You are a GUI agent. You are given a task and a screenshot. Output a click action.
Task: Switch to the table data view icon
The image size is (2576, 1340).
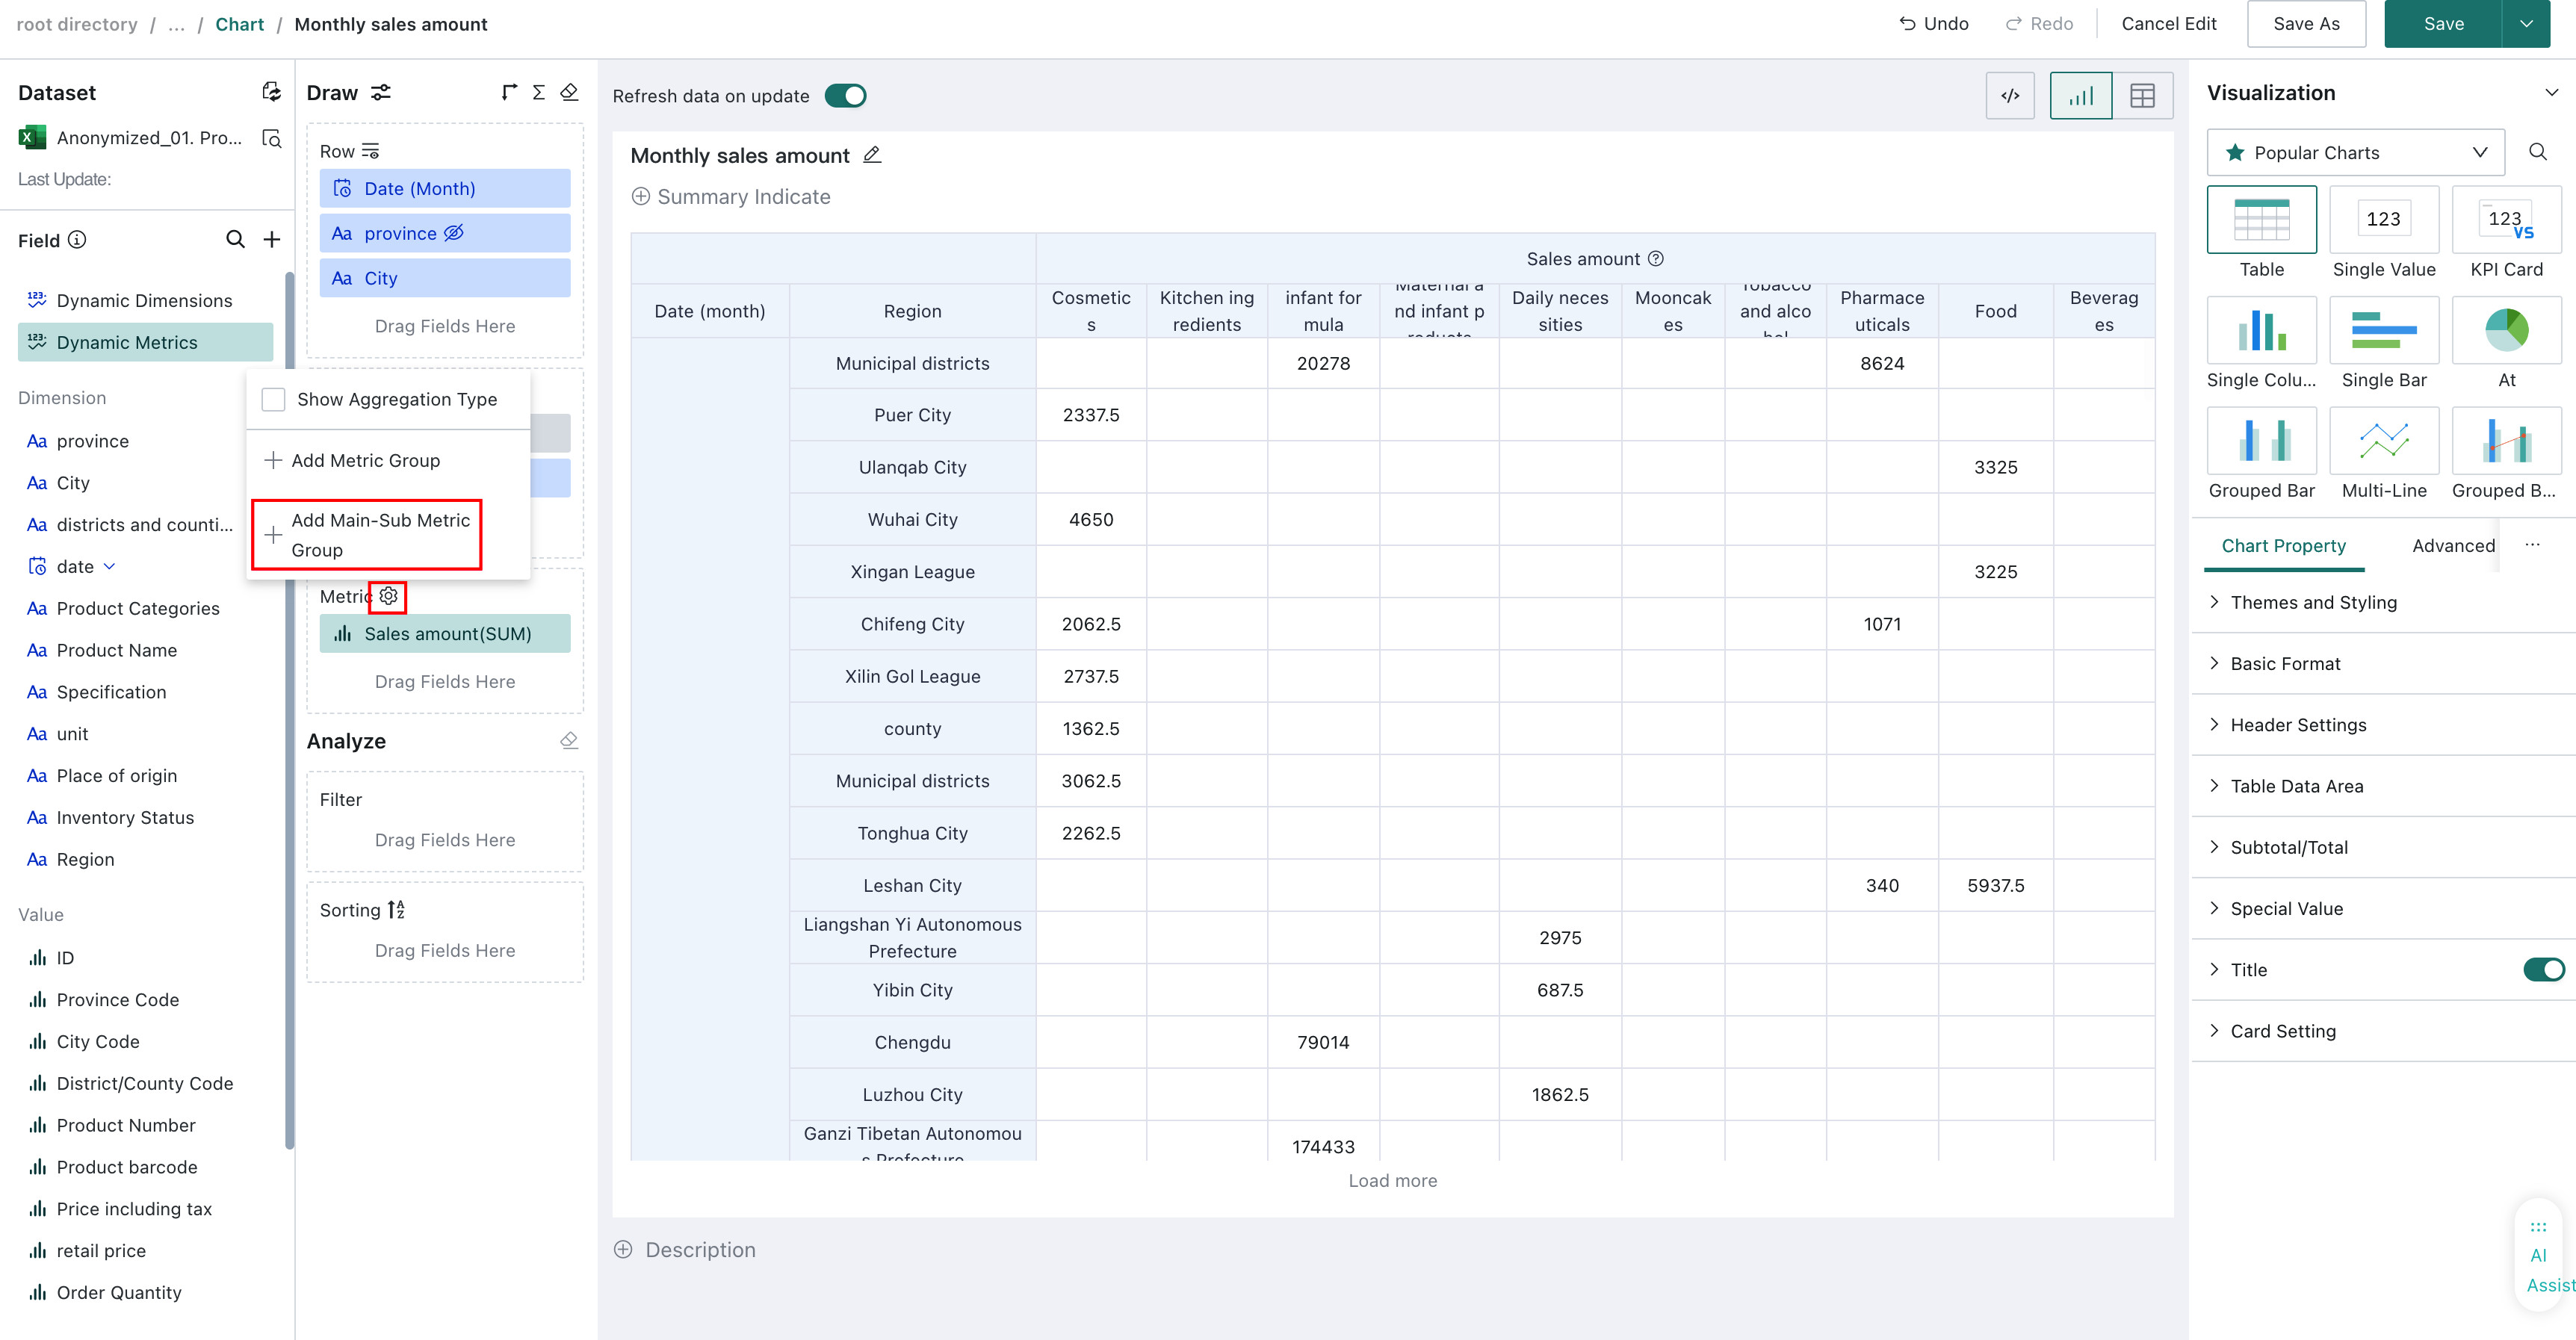2142,96
